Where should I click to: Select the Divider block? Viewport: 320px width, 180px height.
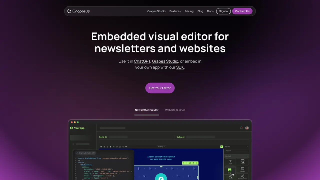(x=242, y=169)
